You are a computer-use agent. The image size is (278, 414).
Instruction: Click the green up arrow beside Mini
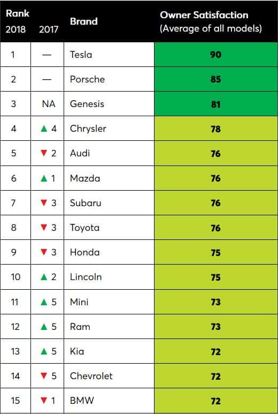[x=44, y=302]
